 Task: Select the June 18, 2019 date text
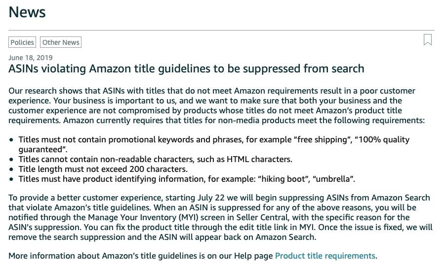point(31,58)
